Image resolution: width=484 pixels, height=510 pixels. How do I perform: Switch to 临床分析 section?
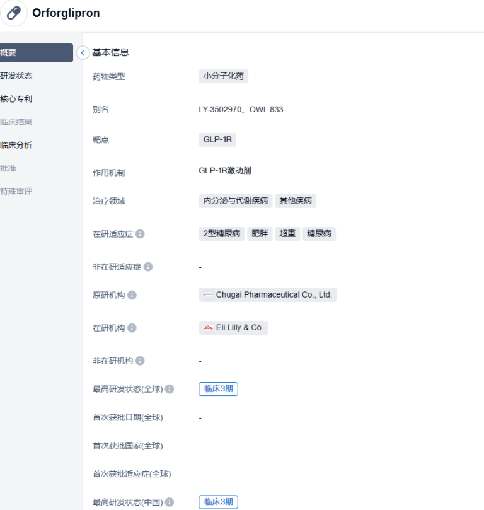(16, 145)
